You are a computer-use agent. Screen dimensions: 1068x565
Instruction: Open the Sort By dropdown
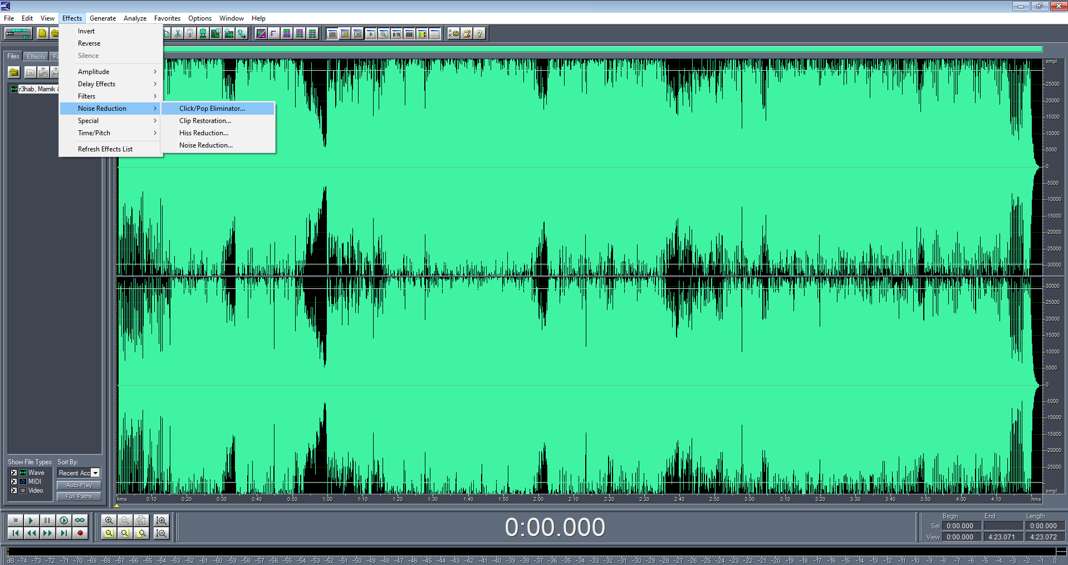[x=95, y=473]
